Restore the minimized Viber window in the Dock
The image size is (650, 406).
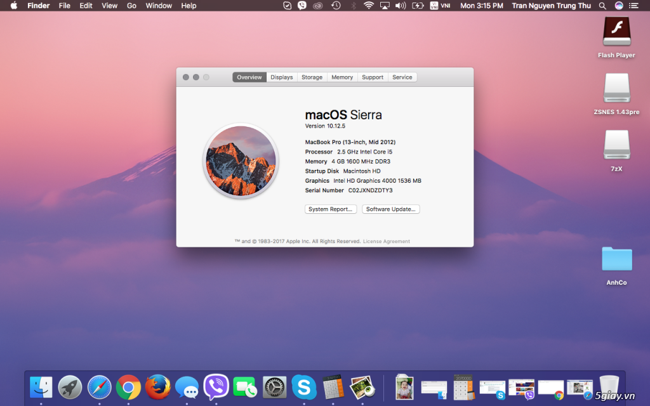522,390
